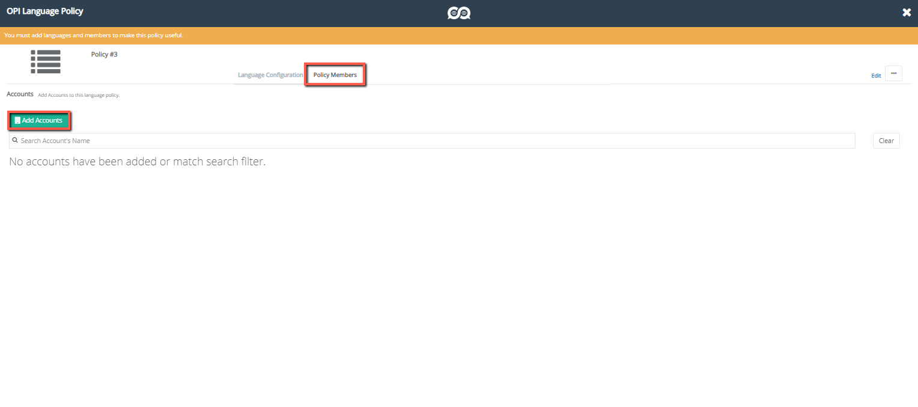Click the magnifier icon in search box
Image resolution: width=918 pixels, height=407 pixels.
[x=15, y=140]
